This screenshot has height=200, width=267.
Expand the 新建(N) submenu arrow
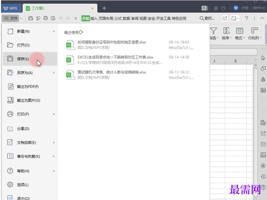tap(54, 31)
